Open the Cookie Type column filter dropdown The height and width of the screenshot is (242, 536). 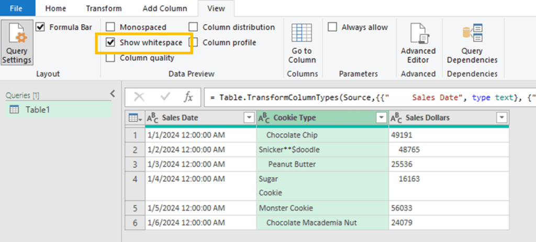381,118
